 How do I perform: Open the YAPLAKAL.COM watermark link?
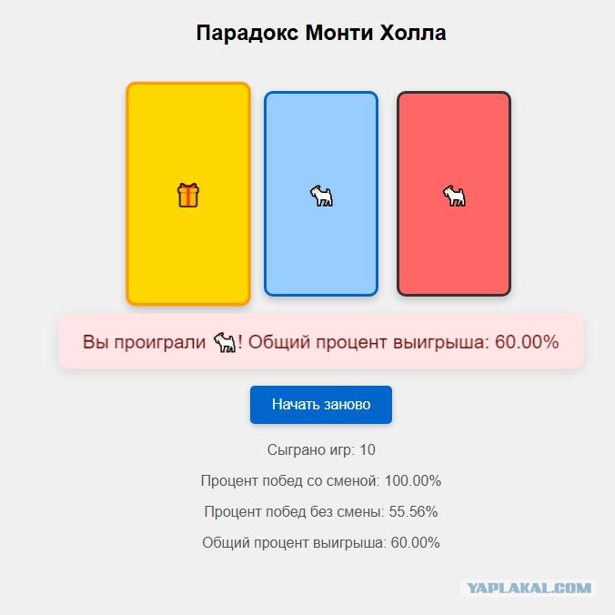coord(529,588)
